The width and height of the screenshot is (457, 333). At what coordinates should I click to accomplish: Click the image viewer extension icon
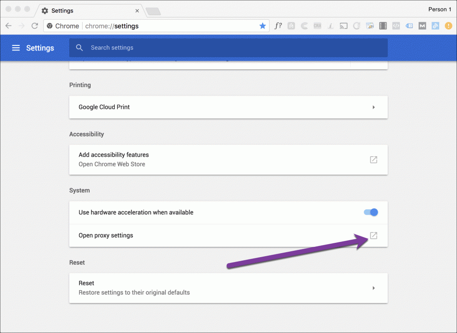(370, 26)
